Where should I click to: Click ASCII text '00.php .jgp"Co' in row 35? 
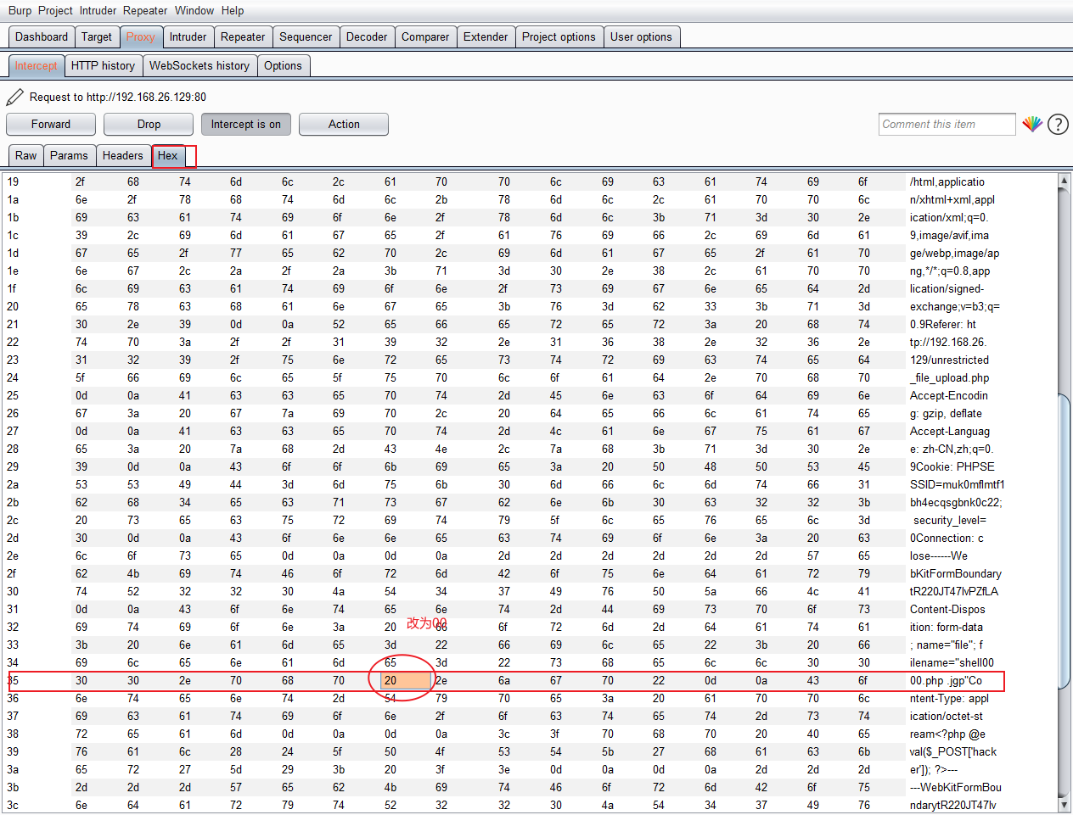coord(946,680)
